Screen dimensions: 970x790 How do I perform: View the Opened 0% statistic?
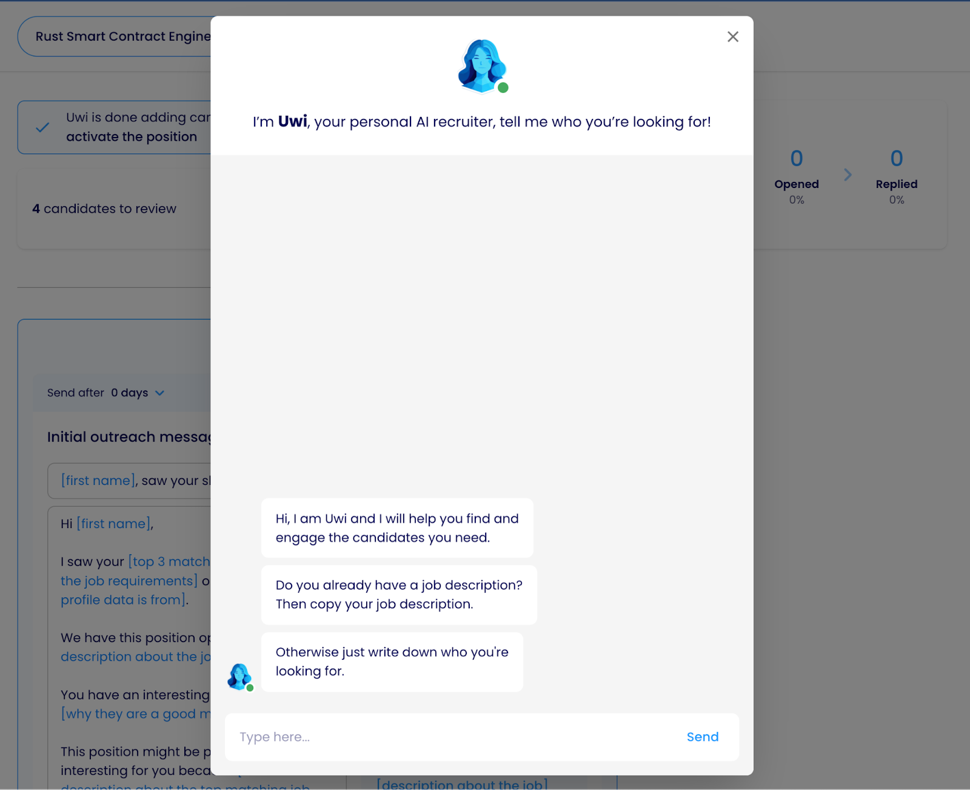tap(796, 184)
